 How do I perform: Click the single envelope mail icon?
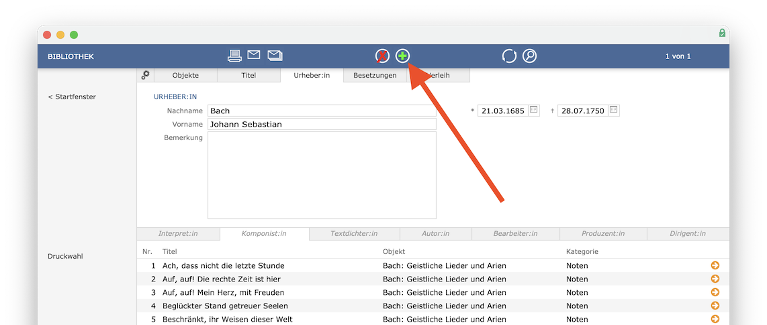pyautogui.click(x=253, y=55)
